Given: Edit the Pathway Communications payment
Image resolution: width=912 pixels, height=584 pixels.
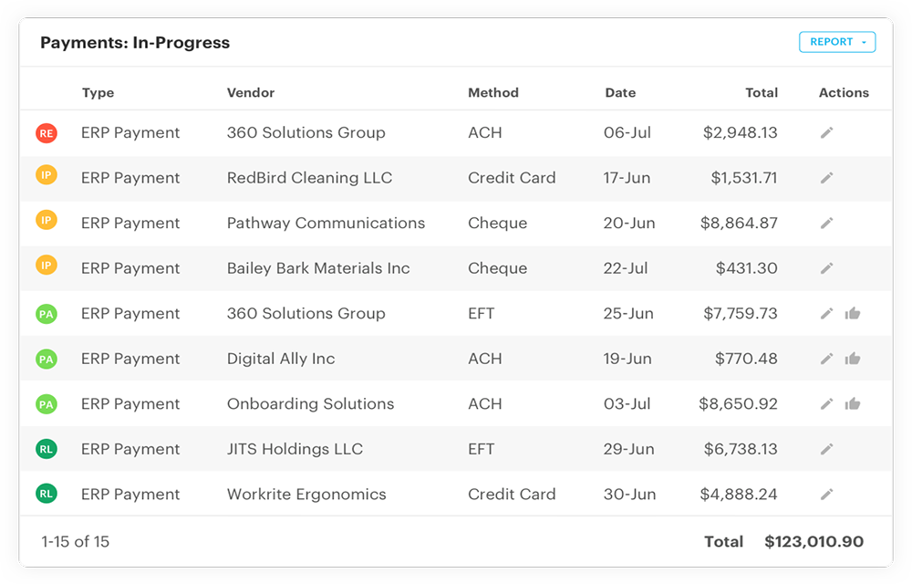Looking at the screenshot, I should (826, 223).
